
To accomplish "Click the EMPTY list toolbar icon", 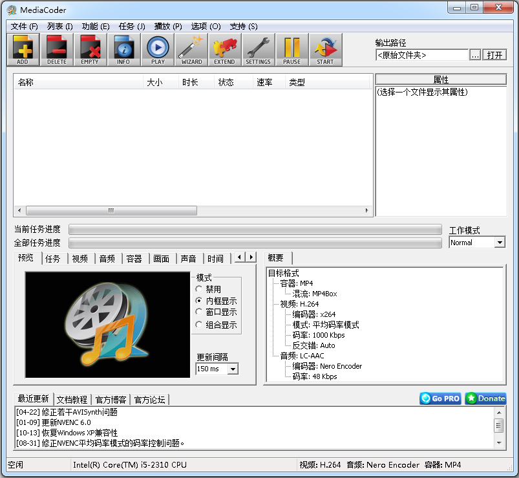I will [x=90, y=50].
